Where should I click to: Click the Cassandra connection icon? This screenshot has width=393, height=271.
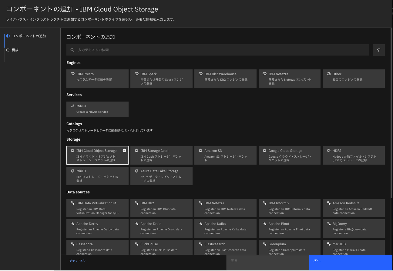click(72, 244)
